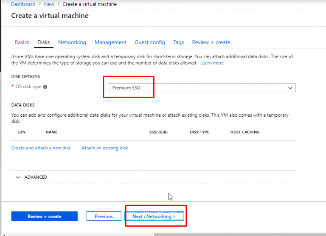Click Attach an existing disk link

tap(105, 148)
